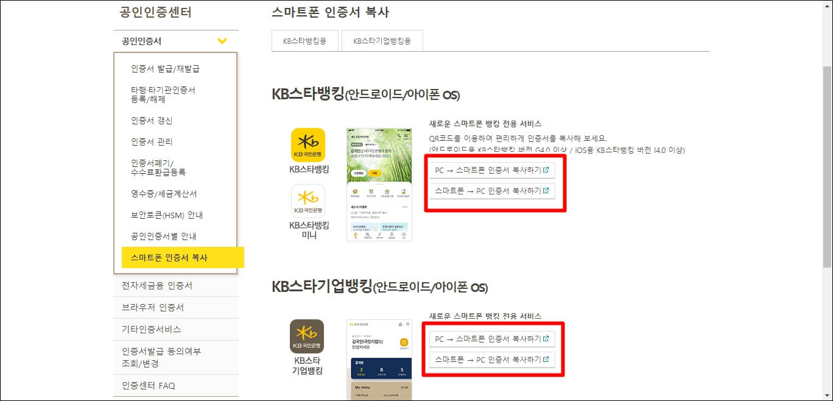Click the 공인인증센터 sidebar heading
This screenshot has height=401, width=833.
156,12
